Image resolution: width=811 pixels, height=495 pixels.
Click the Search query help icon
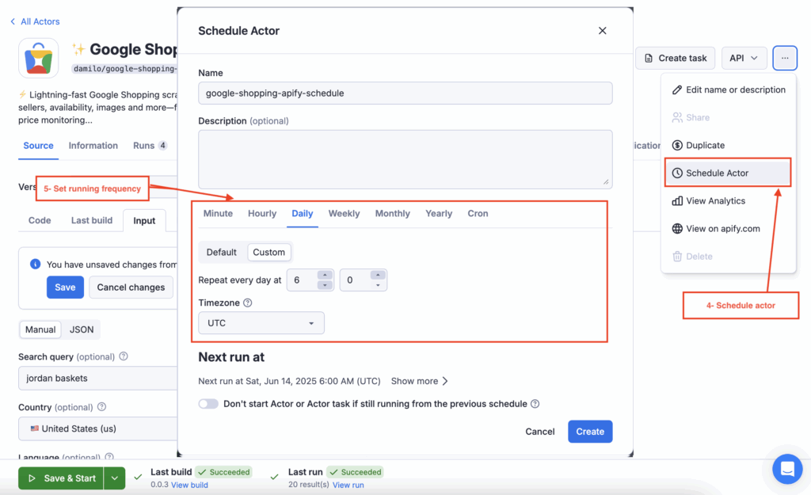click(x=123, y=356)
